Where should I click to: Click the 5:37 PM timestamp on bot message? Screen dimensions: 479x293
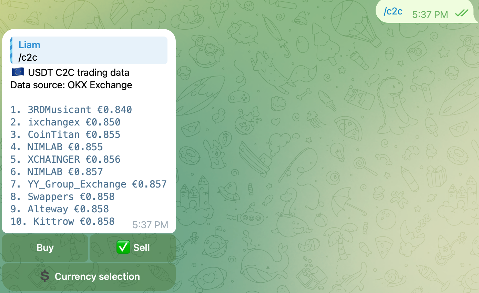tap(150, 225)
